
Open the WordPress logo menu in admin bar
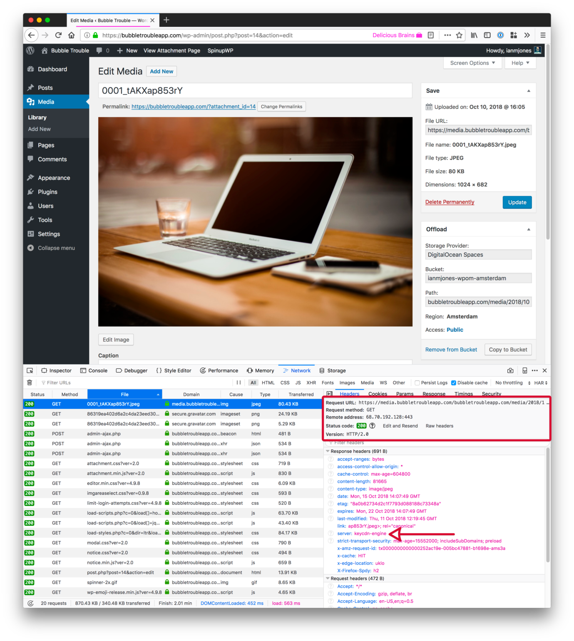pyautogui.click(x=30, y=50)
